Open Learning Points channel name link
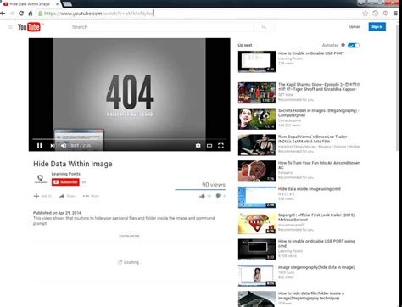Image resolution: width=402 pixels, height=307 pixels. [x=65, y=174]
